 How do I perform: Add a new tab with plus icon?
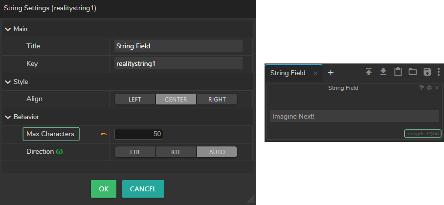331,72
